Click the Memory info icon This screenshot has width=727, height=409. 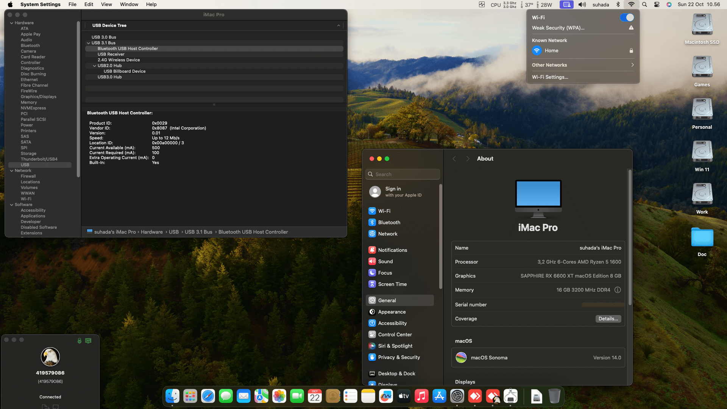618,290
